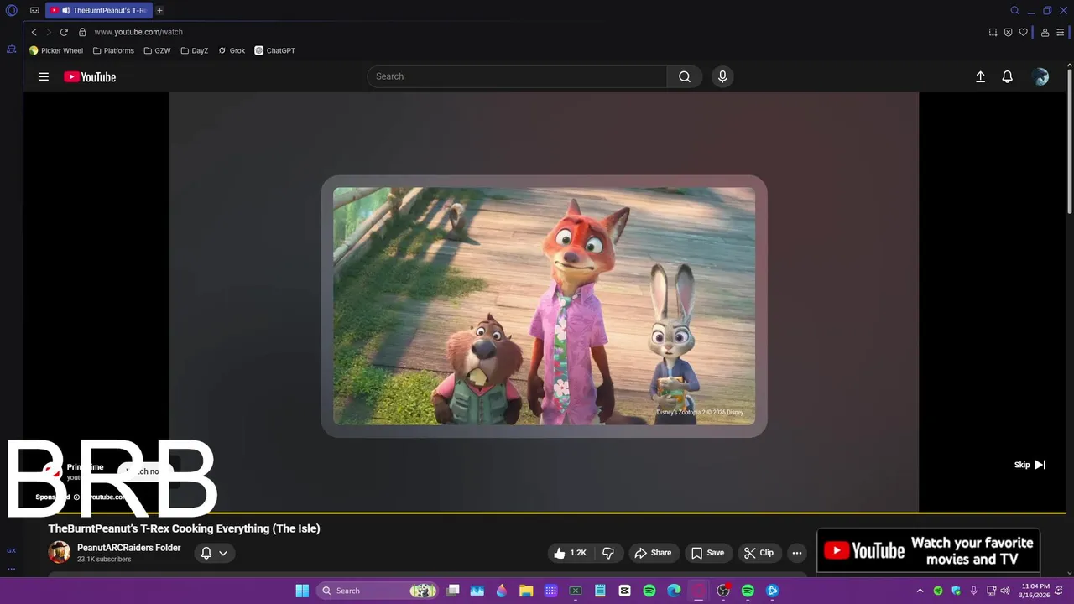Open the YouTube account avatar menu

point(1040,76)
